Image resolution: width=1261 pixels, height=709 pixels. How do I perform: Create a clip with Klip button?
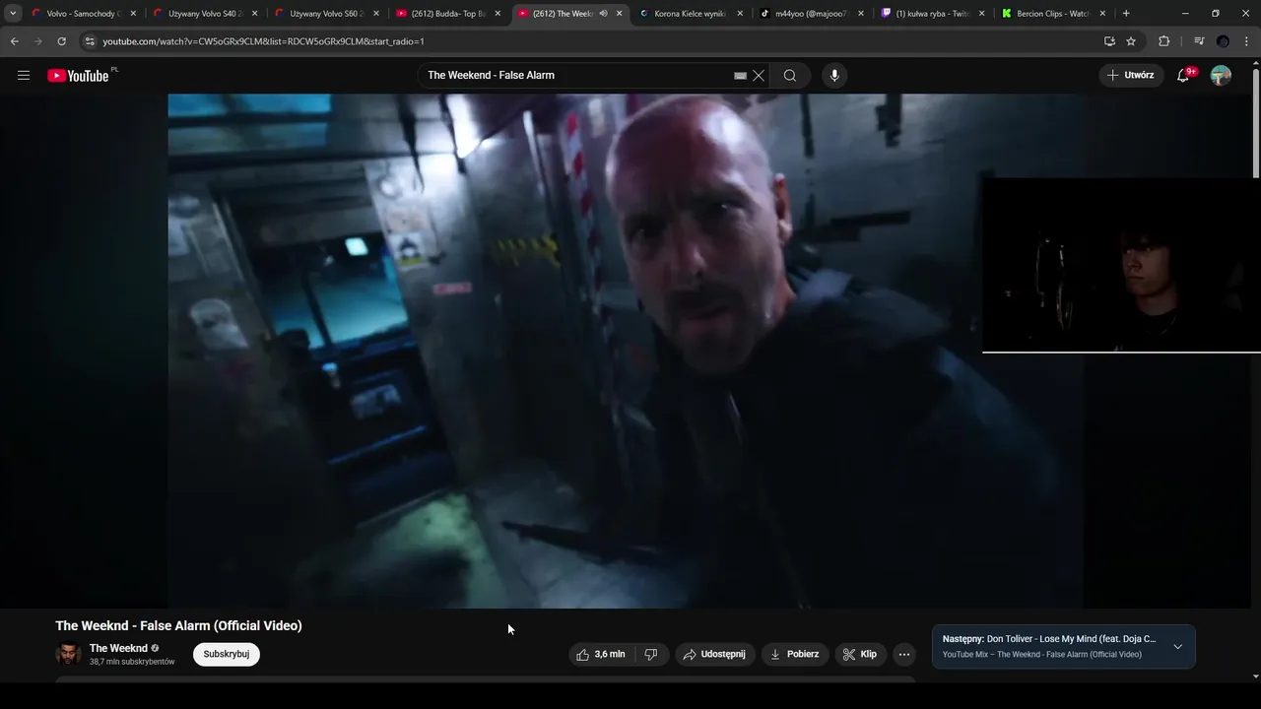click(x=860, y=654)
